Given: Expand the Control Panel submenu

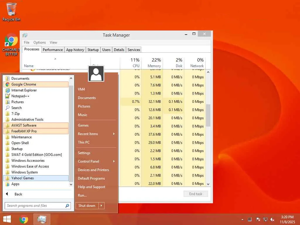Looking at the screenshot, I should 96,161.
